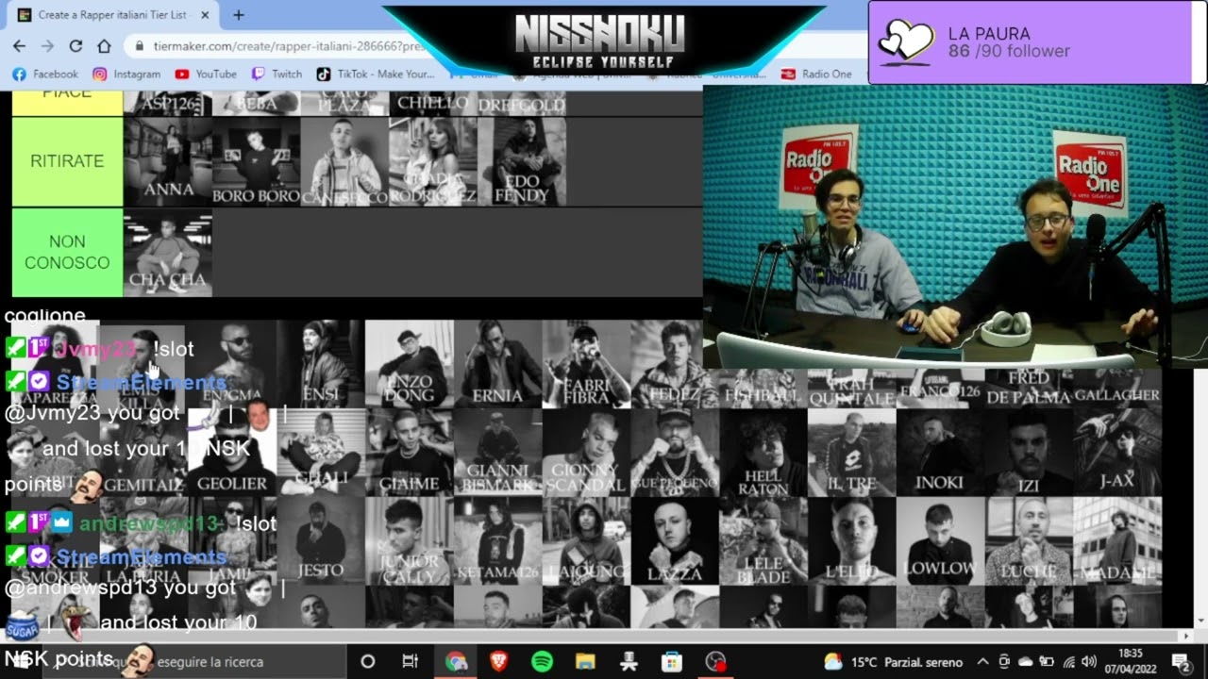This screenshot has width=1208, height=679.
Task: Pick the J-AX rapper image
Action: (1117, 453)
